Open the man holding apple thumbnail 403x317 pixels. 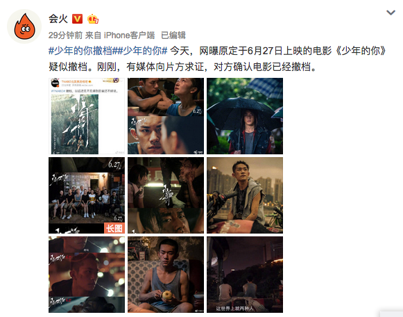[x=166, y=275]
